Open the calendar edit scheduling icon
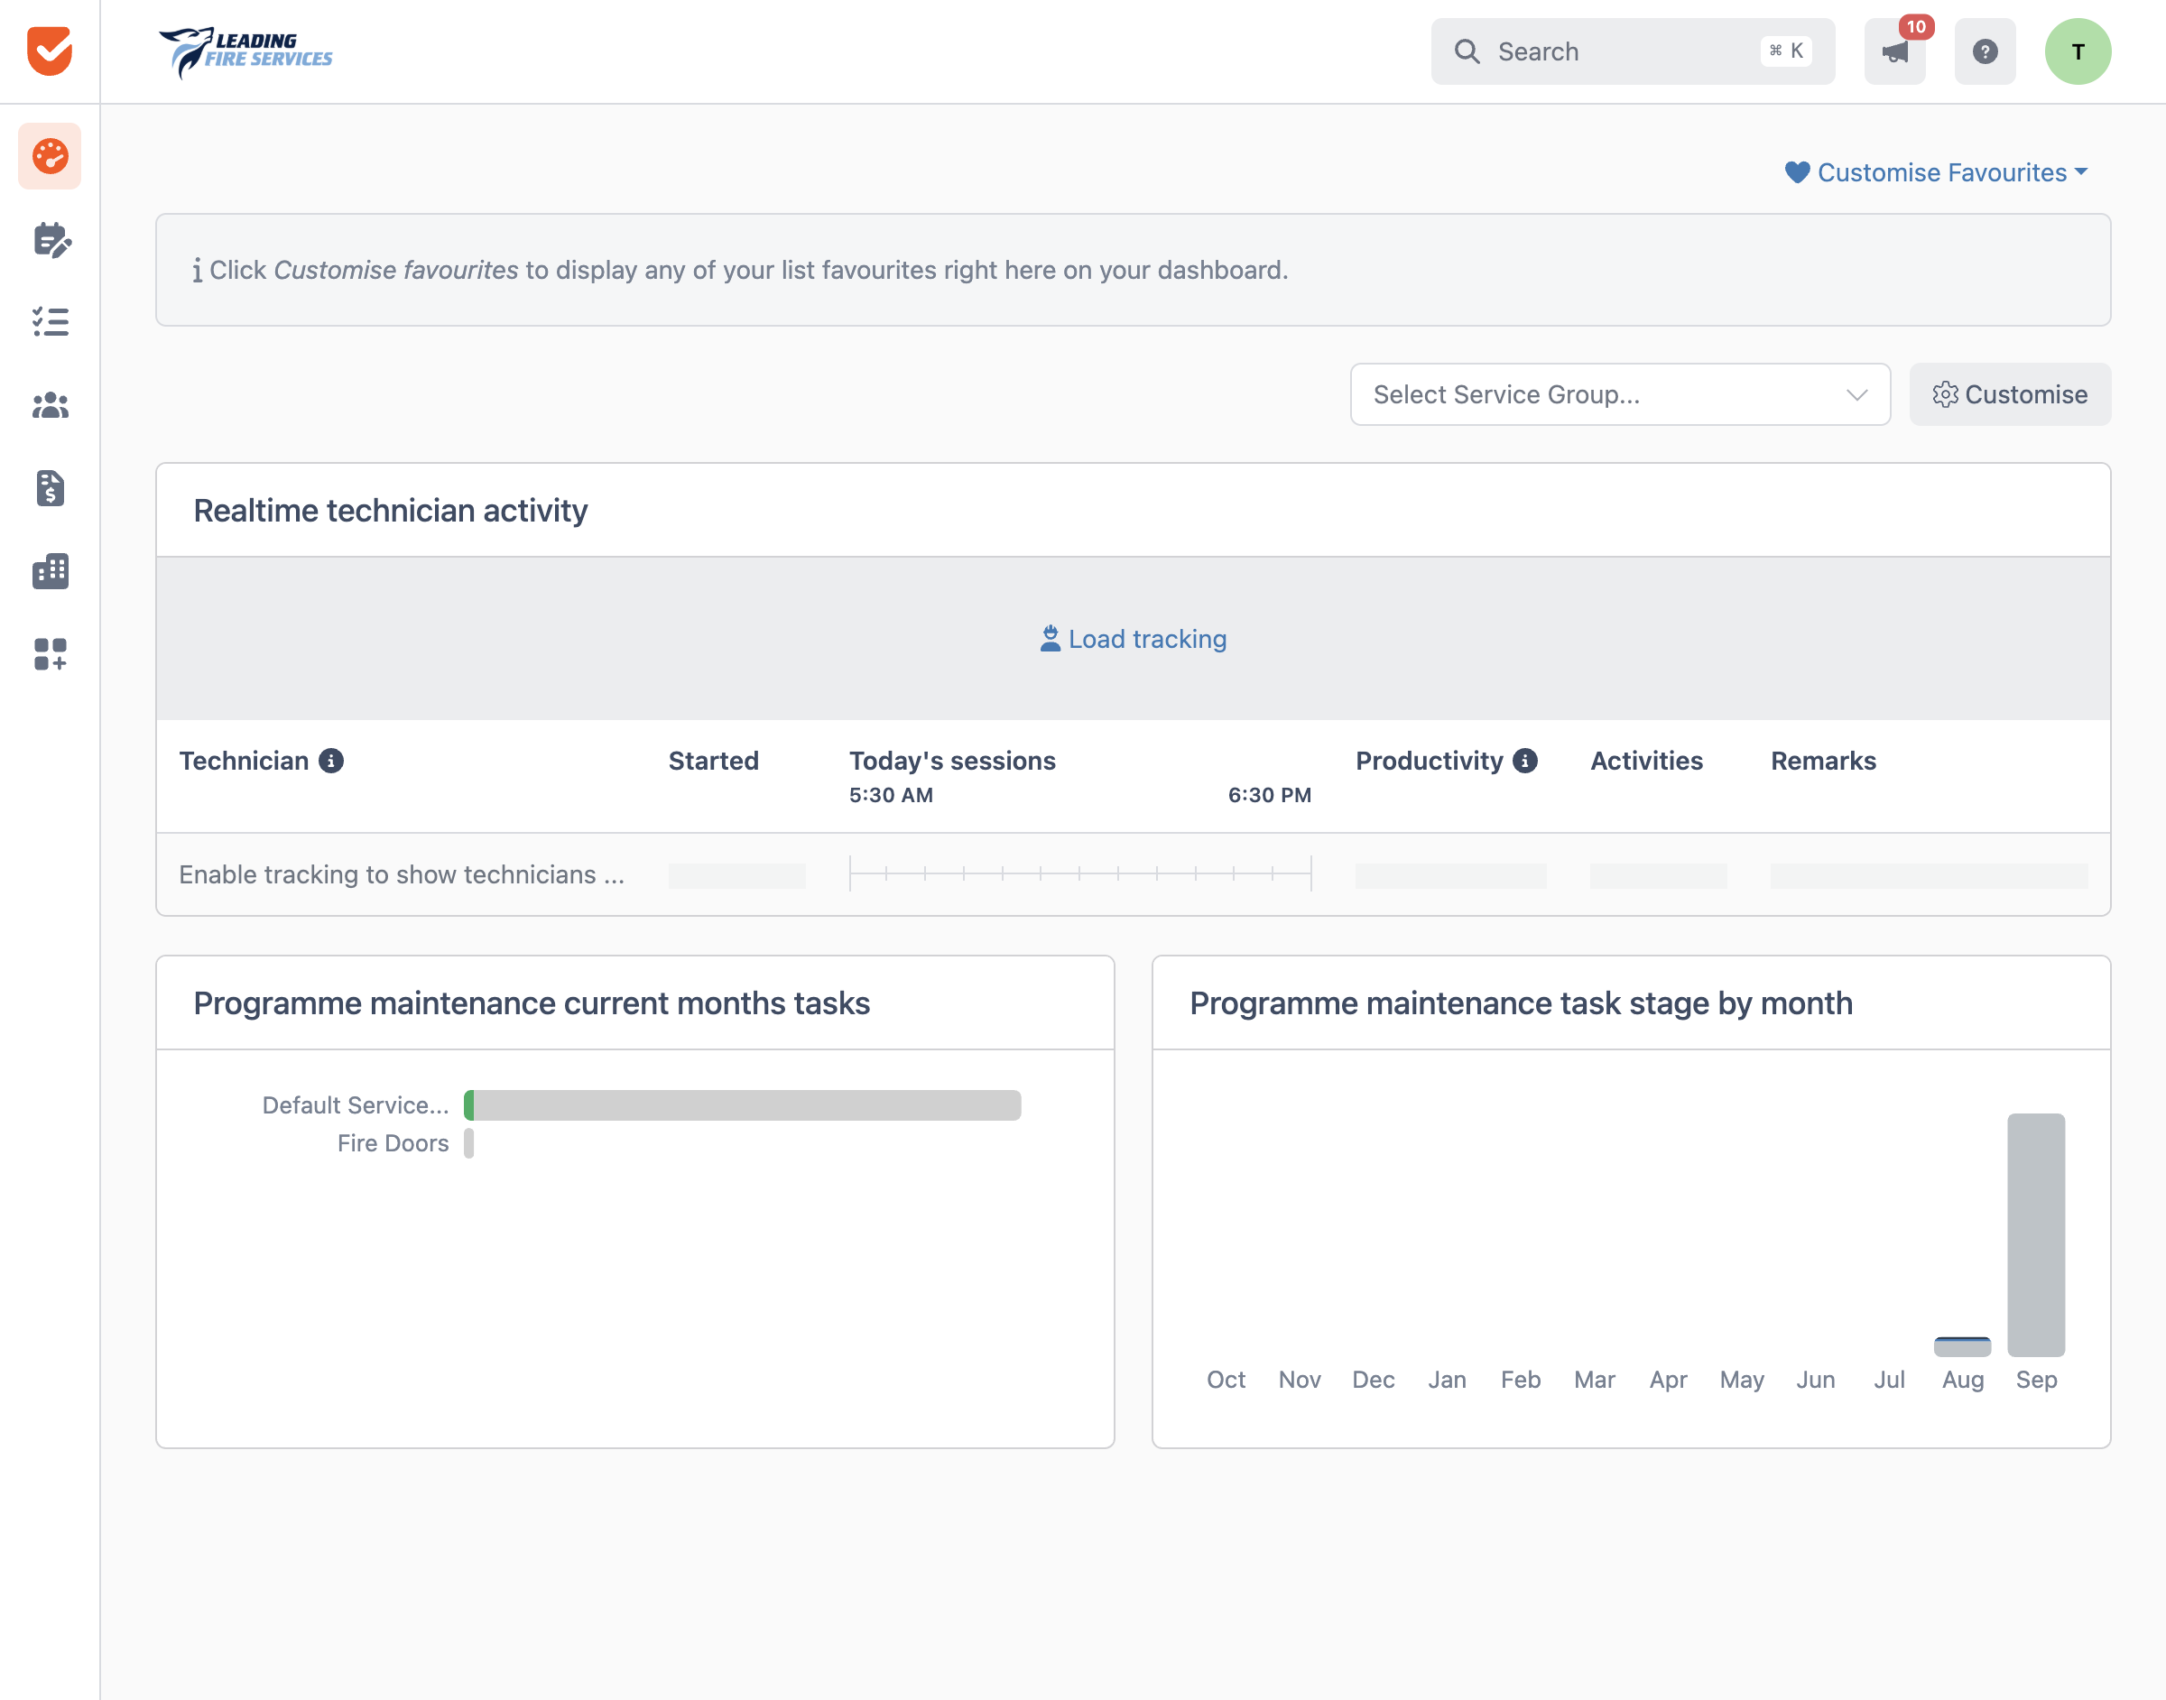The height and width of the screenshot is (1700, 2166). click(50, 240)
